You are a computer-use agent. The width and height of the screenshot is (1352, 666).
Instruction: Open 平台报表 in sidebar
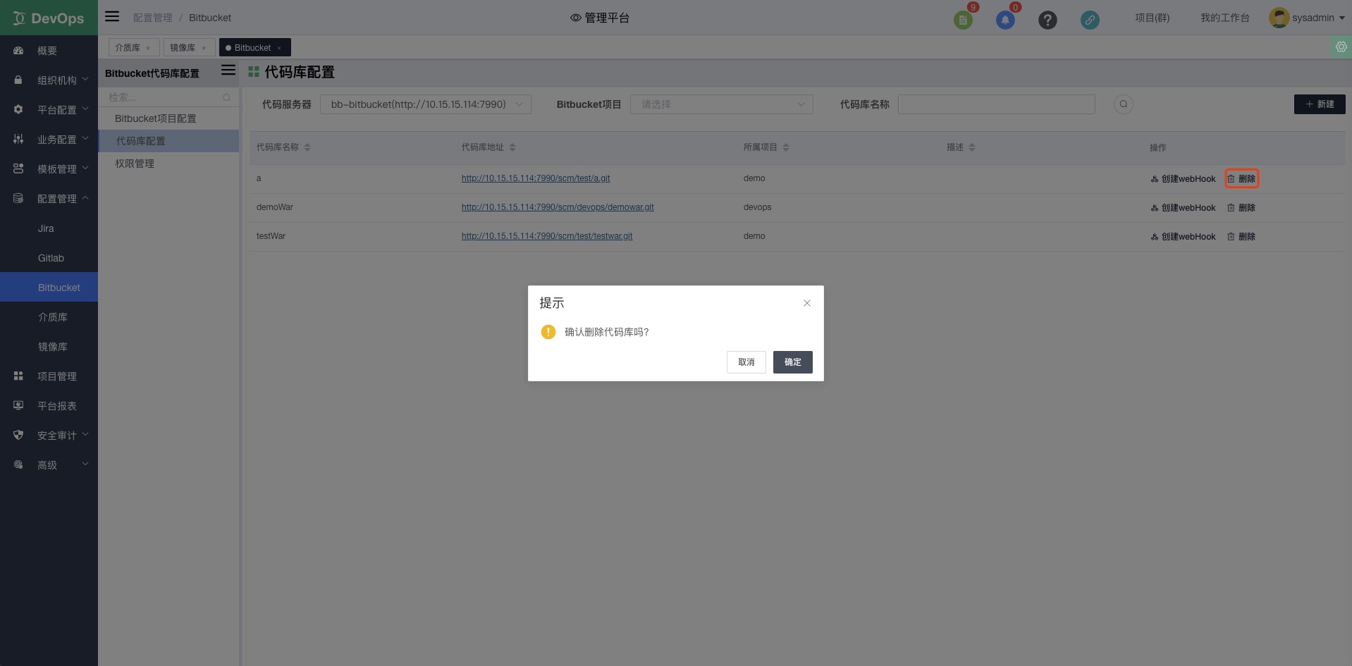click(49, 406)
